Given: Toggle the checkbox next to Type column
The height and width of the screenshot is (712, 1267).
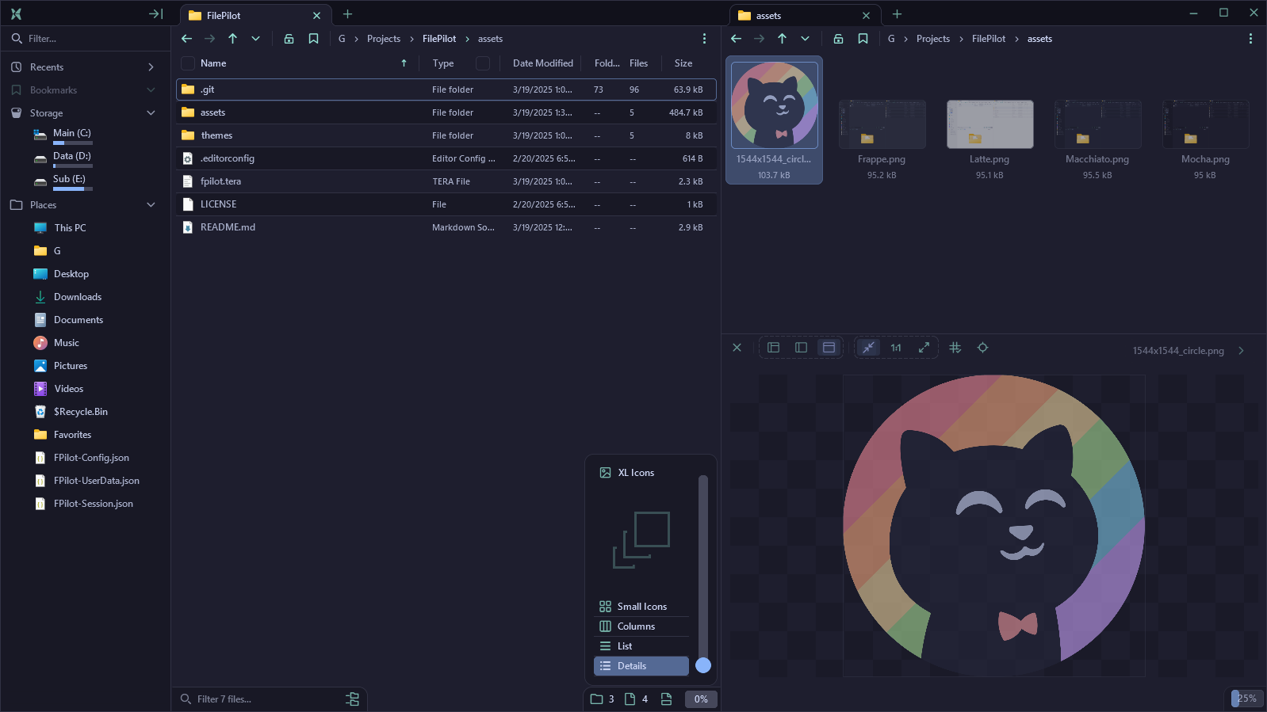Looking at the screenshot, I should (x=483, y=63).
